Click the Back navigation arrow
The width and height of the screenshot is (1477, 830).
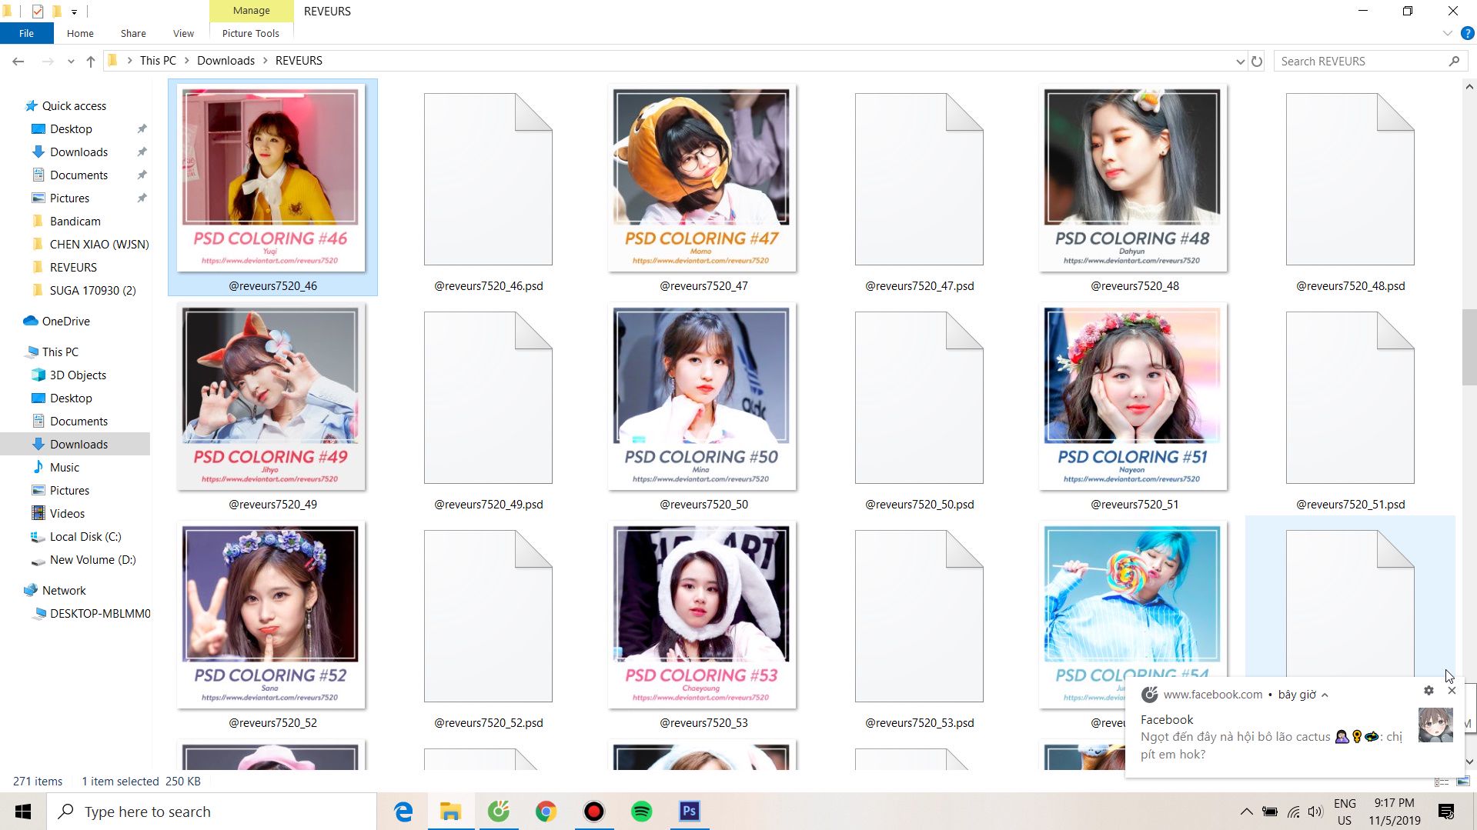tap(18, 61)
